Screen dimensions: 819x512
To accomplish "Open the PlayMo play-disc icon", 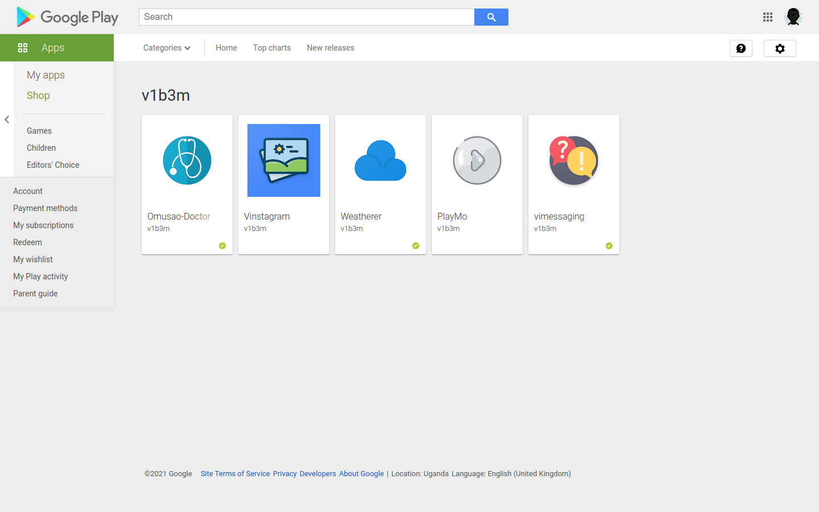I will pyautogui.click(x=477, y=160).
